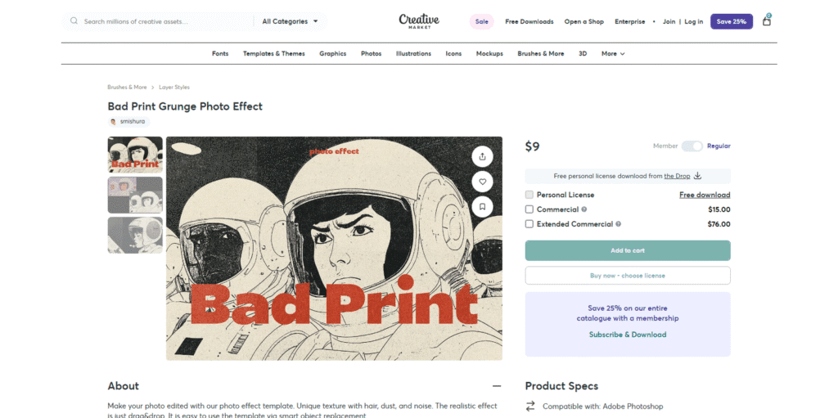Click the search magnifier icon
Screen dimensions: 838x418
[74, 21]
